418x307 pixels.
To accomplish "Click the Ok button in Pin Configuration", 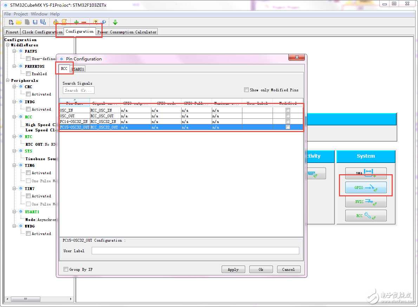I will 261,269.
